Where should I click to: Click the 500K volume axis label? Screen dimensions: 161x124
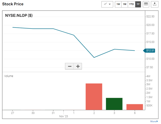[x=149, y=106]
